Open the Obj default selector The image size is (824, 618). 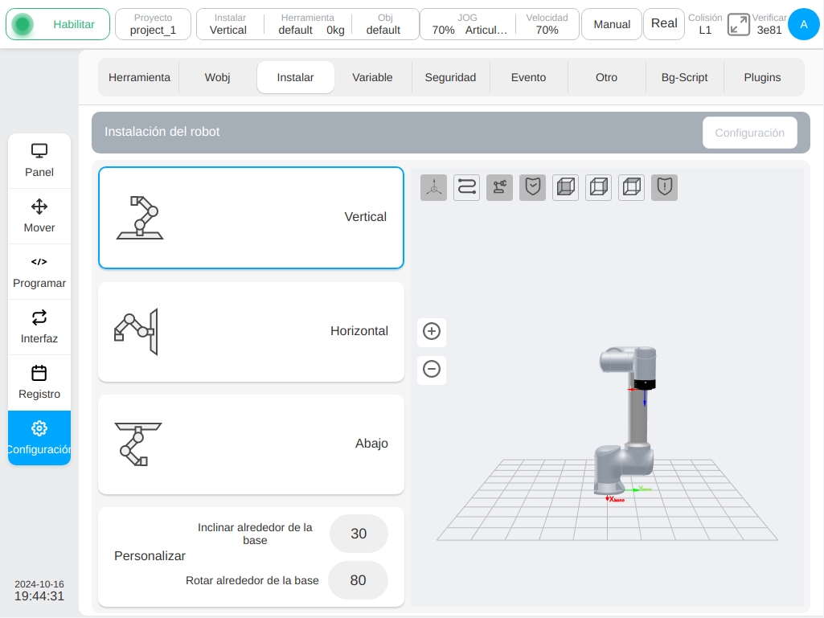click(x=385, y=24)
